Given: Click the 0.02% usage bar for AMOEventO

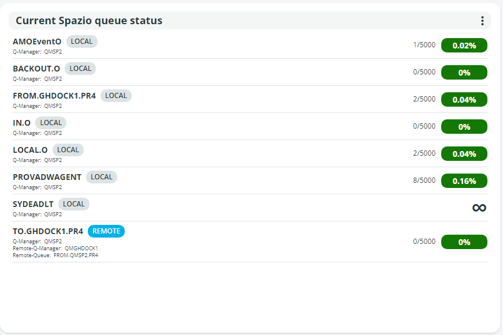Looking at the screenshot, I should (464, 46).
